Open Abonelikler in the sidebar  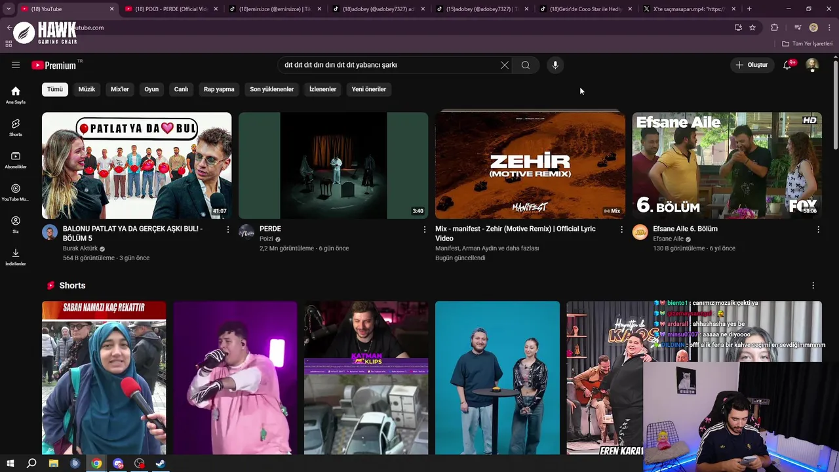(x=16, y=160)
